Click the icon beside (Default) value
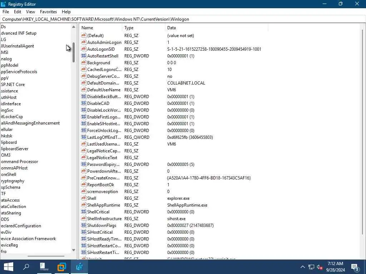Screen dimensions: 366x274 click(83, 35)
